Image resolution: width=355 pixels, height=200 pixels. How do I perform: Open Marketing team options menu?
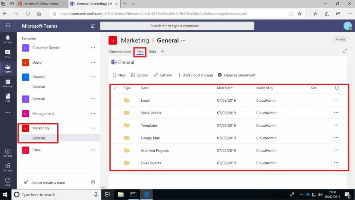[x=93, y=128]
